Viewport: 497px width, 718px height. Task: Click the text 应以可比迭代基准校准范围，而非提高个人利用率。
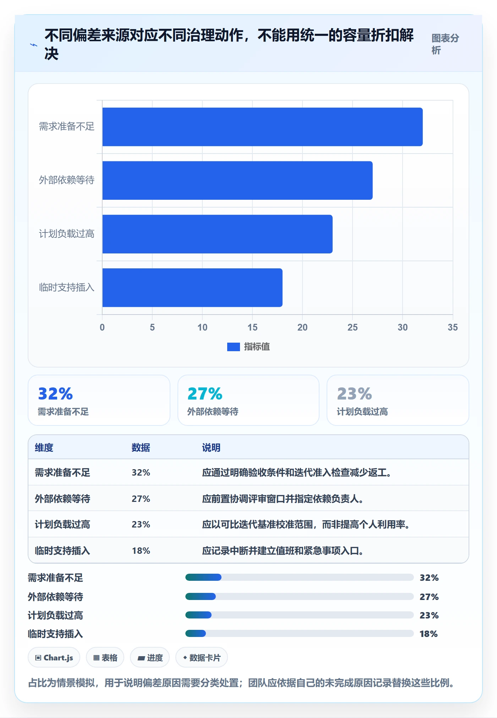[x=306, y=524]
